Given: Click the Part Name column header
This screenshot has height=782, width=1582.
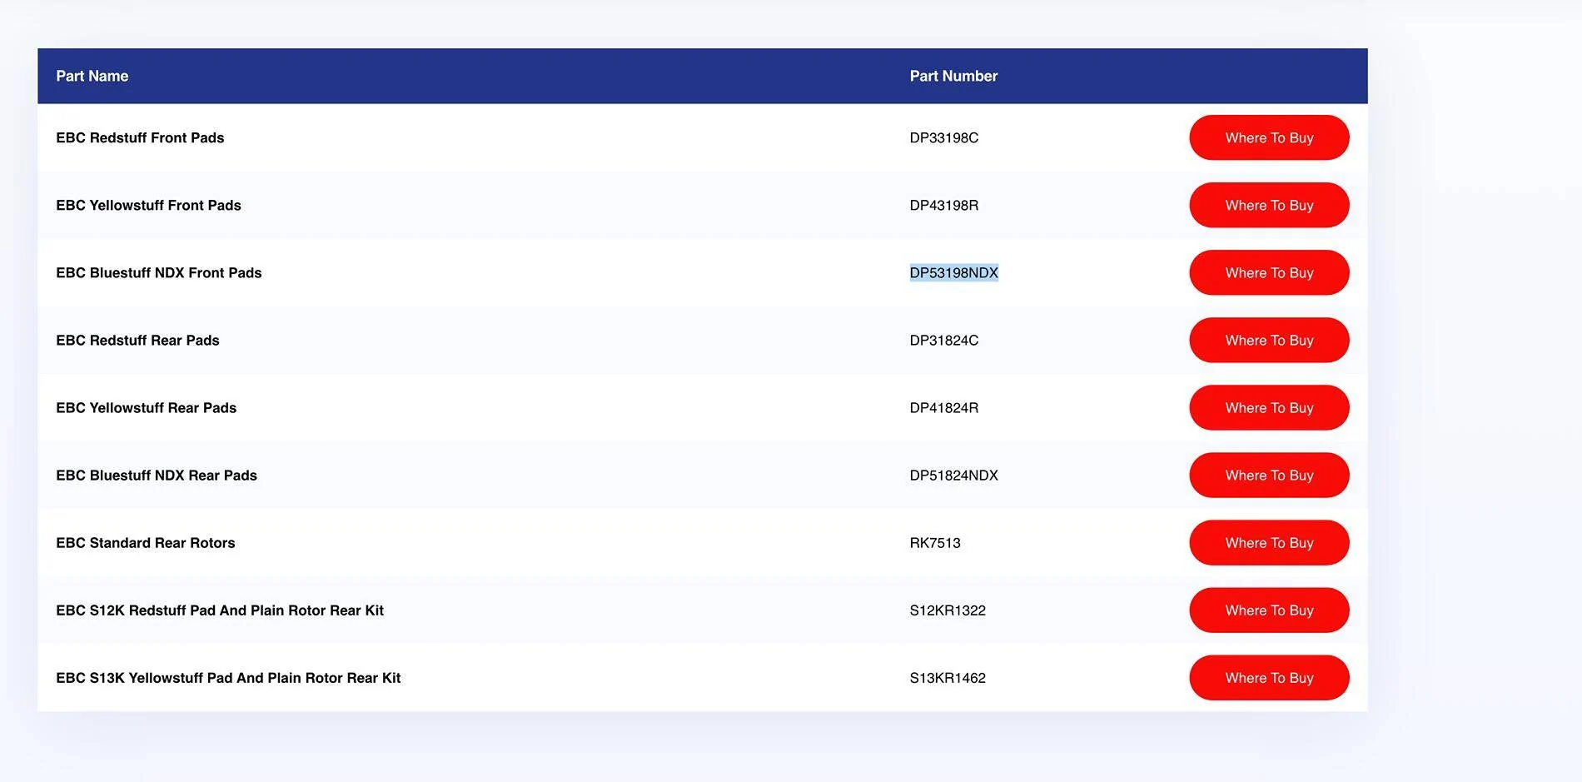Looking at the screenshot, I should click(92, 76).
